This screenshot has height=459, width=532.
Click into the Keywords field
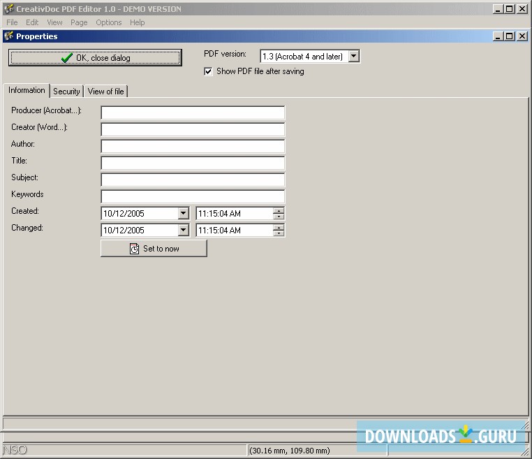[x=193, y=196]
